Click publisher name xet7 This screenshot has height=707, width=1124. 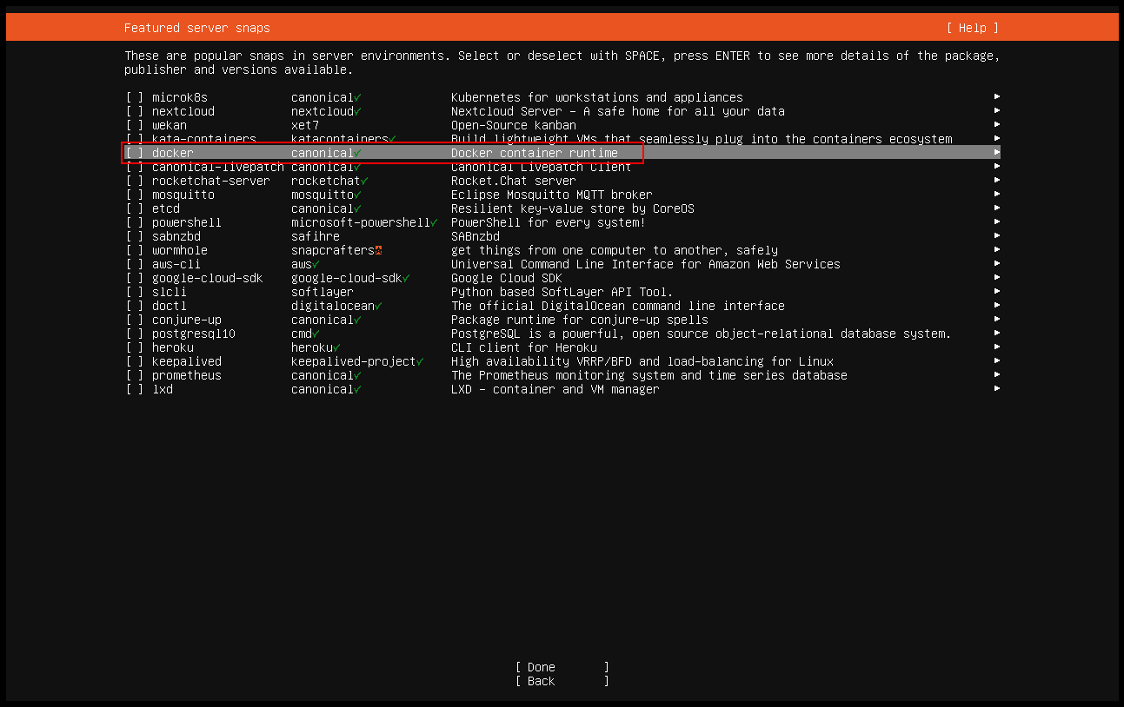(x=305, y=125)
